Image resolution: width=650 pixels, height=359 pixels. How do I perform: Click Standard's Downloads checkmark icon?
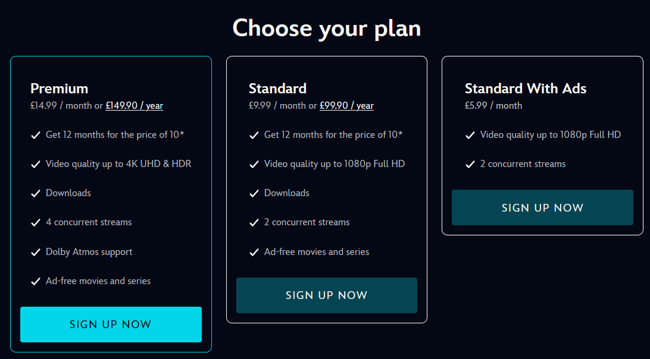pos(254,193)
